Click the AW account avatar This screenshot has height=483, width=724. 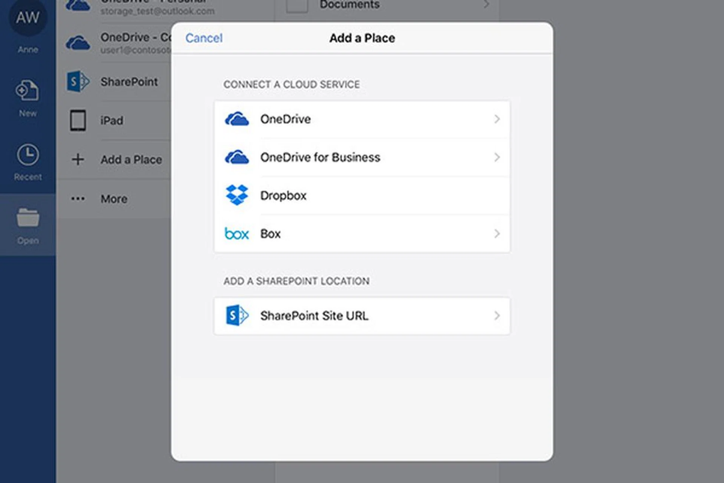pyautogui.click(x=28, y=18)
